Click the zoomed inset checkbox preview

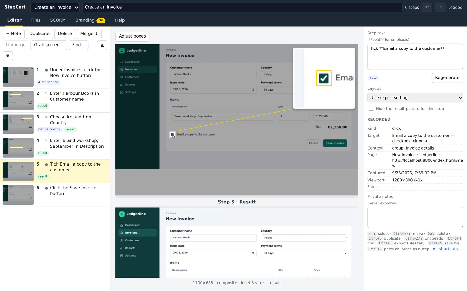point(324,78)
